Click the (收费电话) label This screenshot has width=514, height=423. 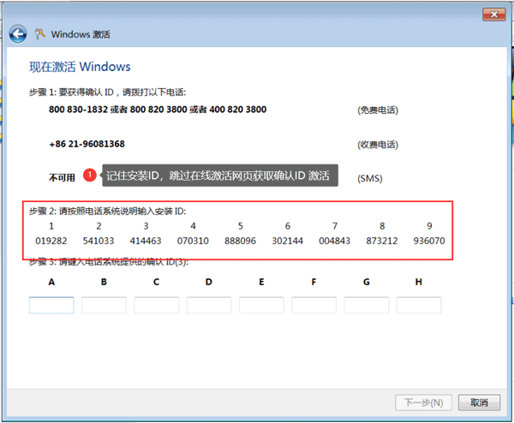click(x=378, y=145)
